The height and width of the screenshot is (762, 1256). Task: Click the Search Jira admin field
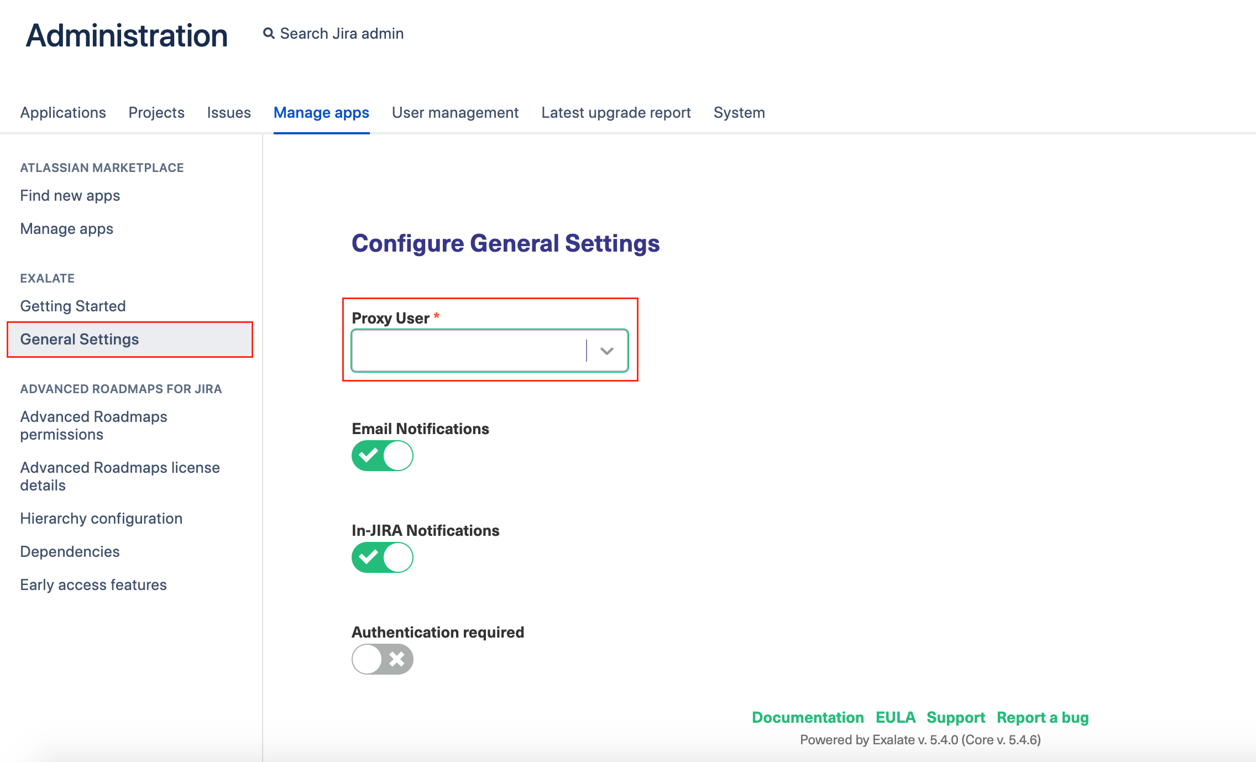342,34
